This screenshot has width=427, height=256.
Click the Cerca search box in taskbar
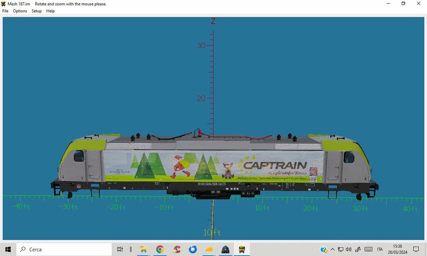(x=64, y=249)
